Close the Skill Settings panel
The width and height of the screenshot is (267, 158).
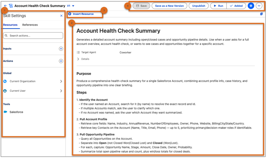click(61, 16)
